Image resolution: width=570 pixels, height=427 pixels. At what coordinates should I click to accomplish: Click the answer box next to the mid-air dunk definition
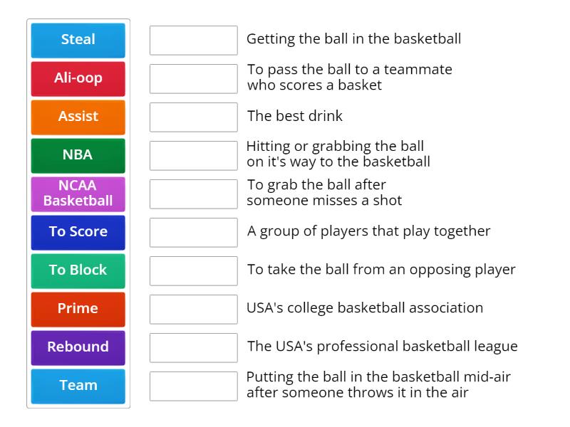(x=194, y=385)
